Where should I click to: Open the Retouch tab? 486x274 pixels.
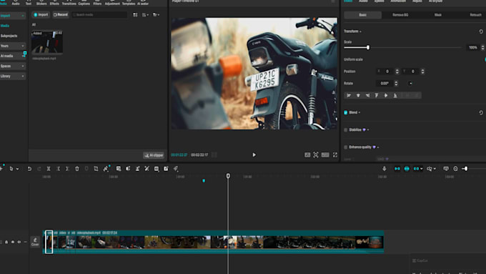475,15
